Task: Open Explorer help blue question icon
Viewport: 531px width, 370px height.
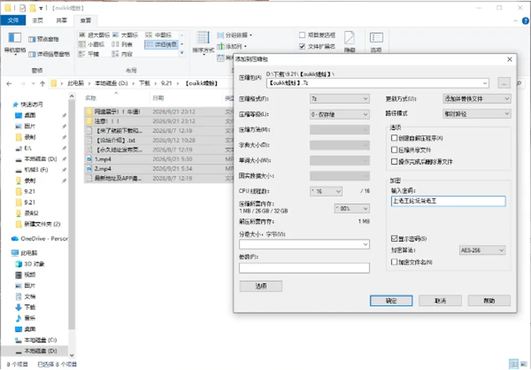Action: click(525, 21)
